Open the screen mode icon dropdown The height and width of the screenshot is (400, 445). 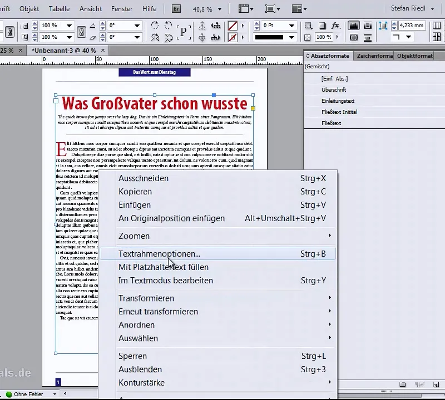[273, 9]
